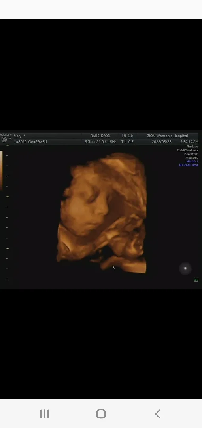Open the Android recent apps button
202x428 pixels.
click(x=44, y=414)
